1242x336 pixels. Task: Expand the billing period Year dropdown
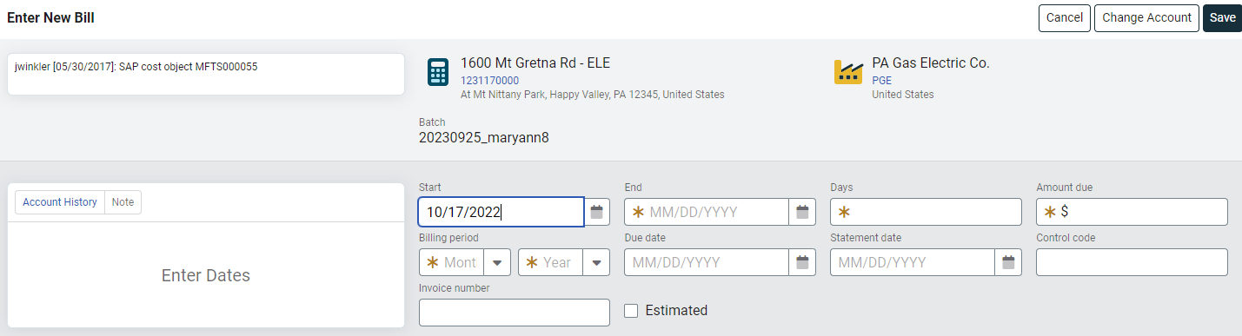(x=597, y=262)
